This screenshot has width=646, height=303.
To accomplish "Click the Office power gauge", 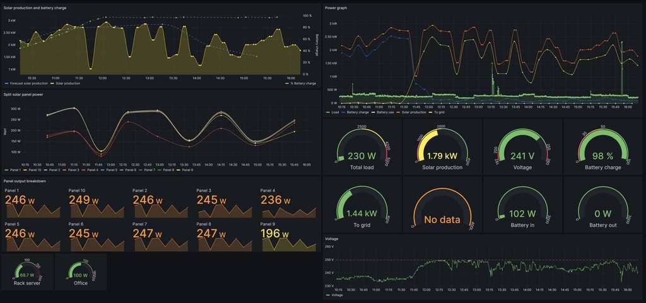I will (x=81, y=272).
